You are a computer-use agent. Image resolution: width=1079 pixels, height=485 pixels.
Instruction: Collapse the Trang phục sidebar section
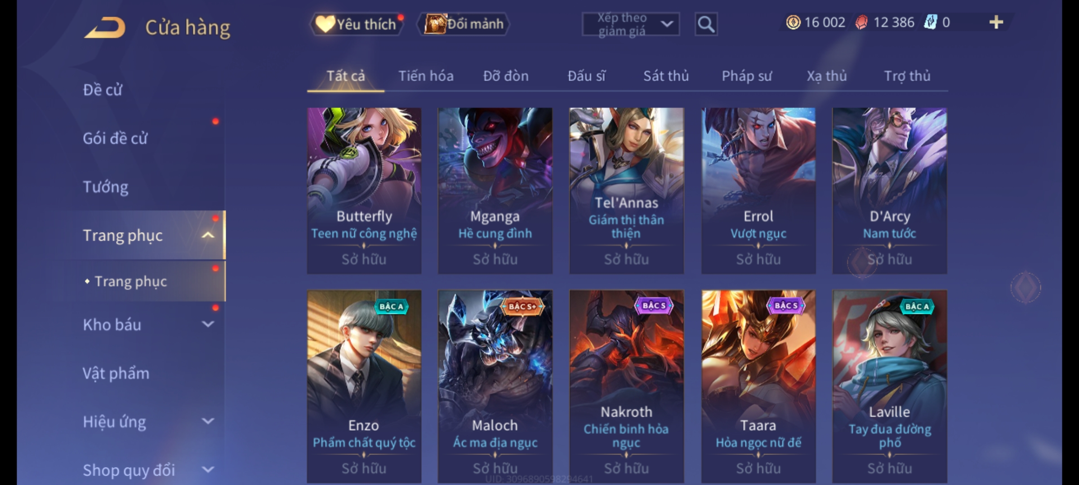(x=208, y=235)
